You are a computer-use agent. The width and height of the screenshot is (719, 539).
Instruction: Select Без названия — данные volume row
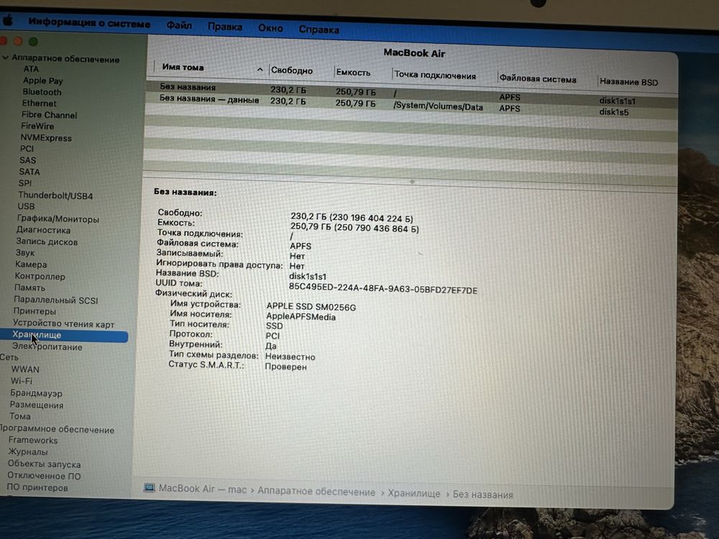(411, 105)
